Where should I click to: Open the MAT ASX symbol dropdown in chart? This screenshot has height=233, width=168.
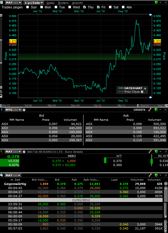point(14,3)
